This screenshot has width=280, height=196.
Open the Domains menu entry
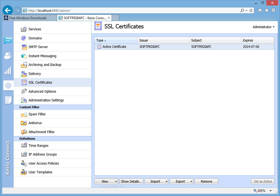click(52, 38)
